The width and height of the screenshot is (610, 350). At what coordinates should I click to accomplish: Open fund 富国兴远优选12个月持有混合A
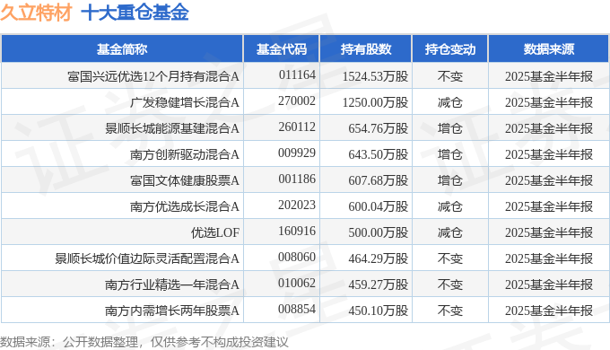(x=152, y=76)
